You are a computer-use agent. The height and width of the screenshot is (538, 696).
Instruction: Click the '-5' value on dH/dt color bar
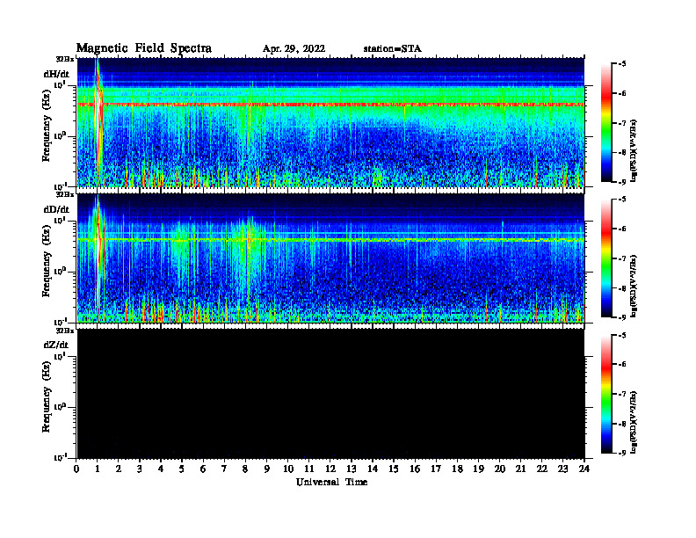[x=622, y=64]
